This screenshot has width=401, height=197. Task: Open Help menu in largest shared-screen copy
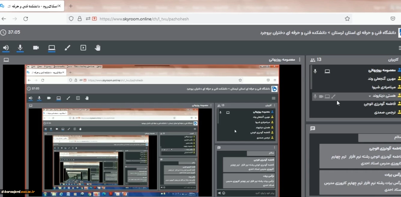click(99, 66)
